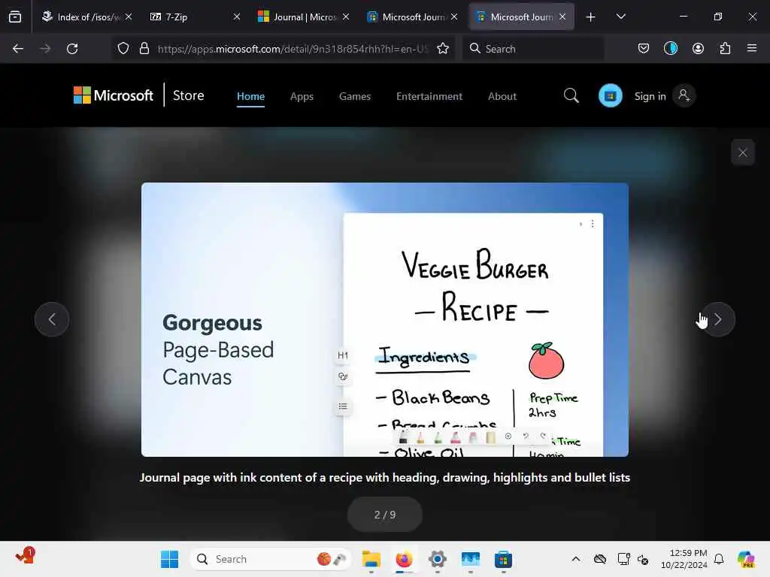Viewport: 770px width, 577px height.
Task: Close the Index of /isos tab
Action: pyautogui.click(x=129, y=17)
